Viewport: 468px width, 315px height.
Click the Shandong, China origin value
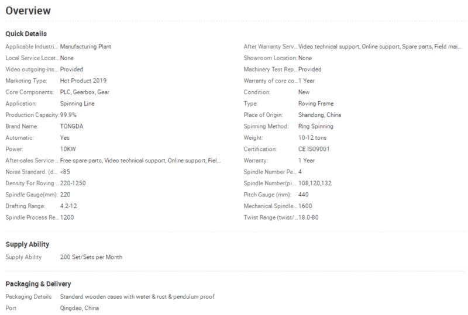319,115
